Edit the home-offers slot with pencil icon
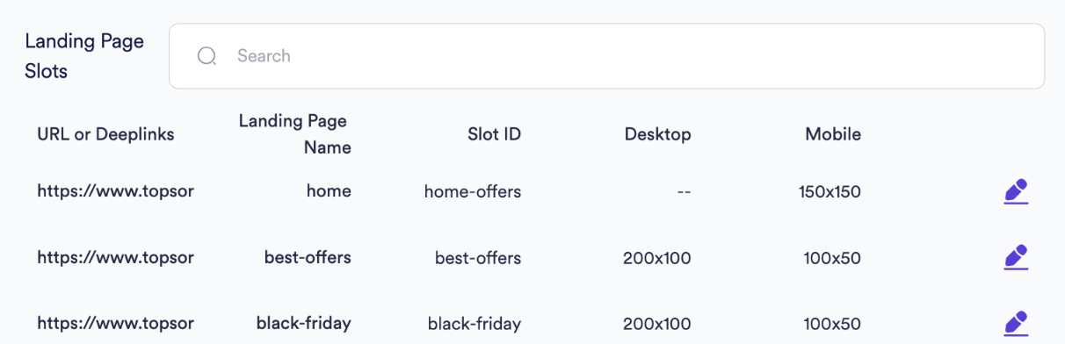Viewport: 1065px width, 344px height. (x=1016, y=191)
